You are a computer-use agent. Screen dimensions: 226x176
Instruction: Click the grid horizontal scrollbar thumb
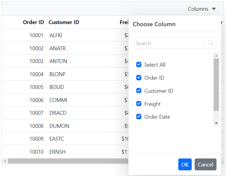68,161
